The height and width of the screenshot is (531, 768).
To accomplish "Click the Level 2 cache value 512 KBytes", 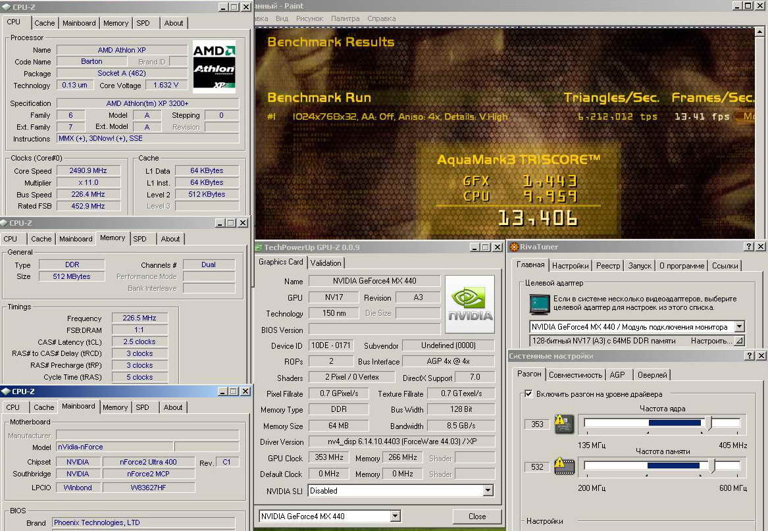I will click(207, 194).
